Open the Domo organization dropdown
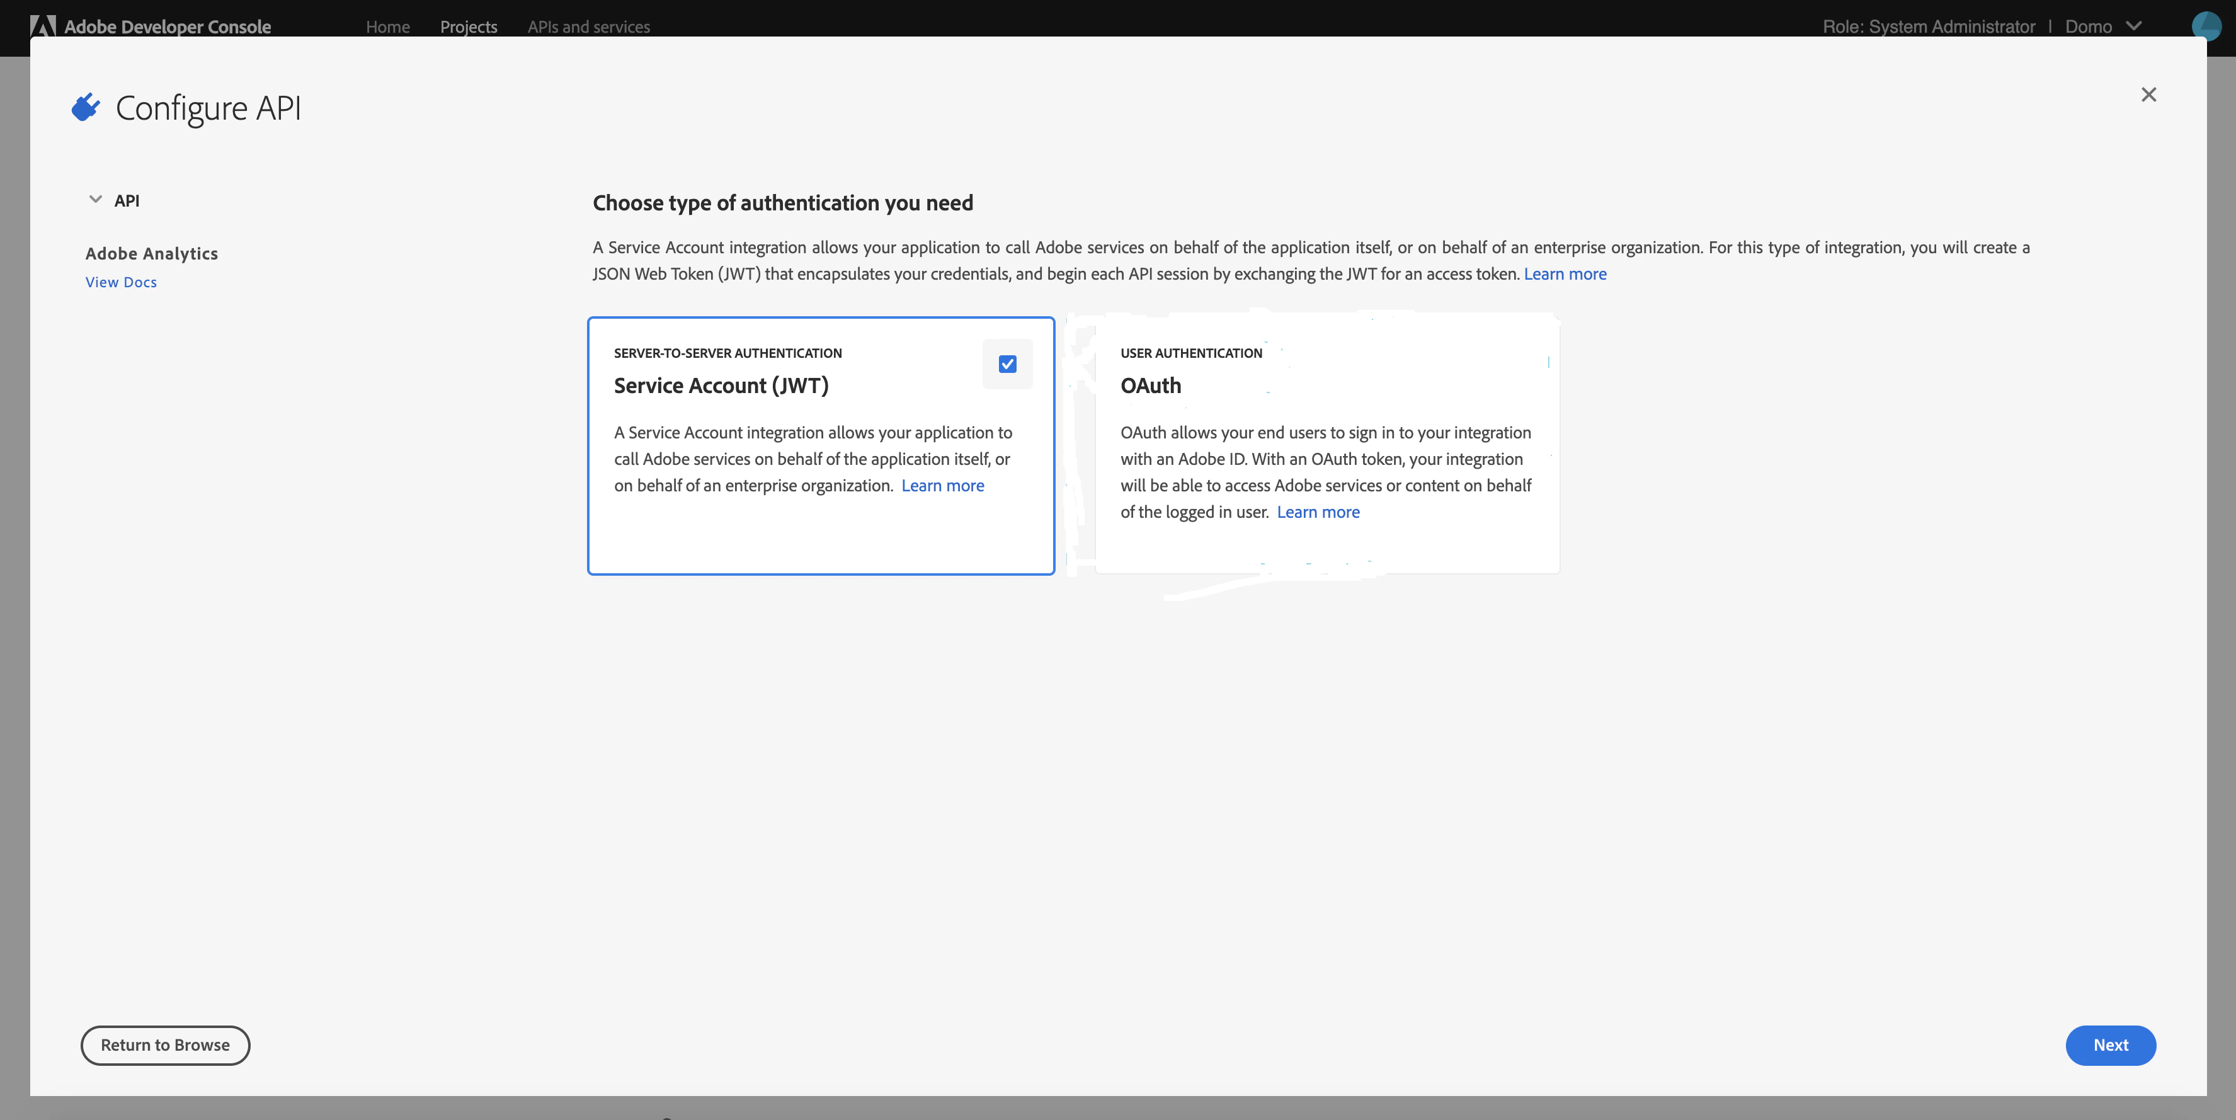2236x1120 pixels. [2103, 26]
